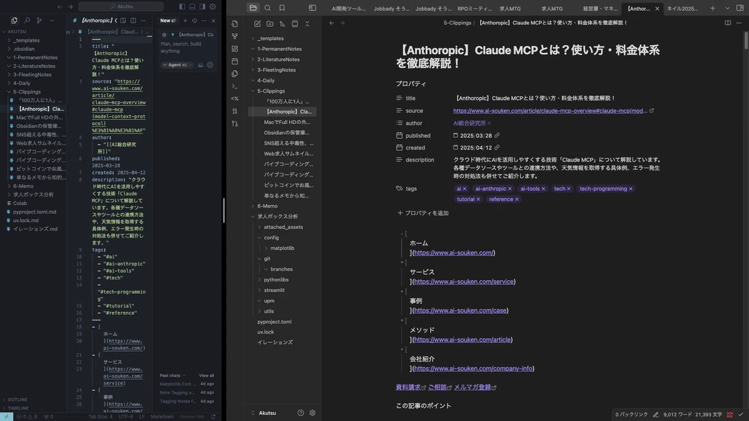Open the Source Control view in the Cursor sidebar
This screenshot has height=421, width=749.
pyautogui.click(x=39, y=21)
